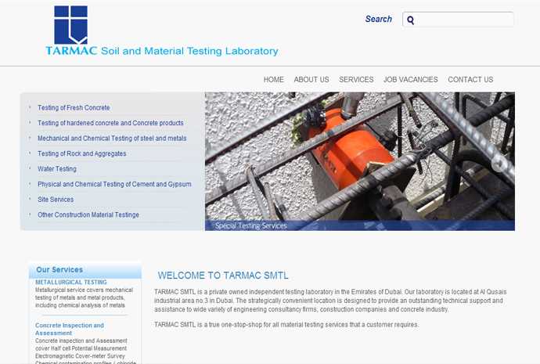Click the search magnifier icon

410,20
